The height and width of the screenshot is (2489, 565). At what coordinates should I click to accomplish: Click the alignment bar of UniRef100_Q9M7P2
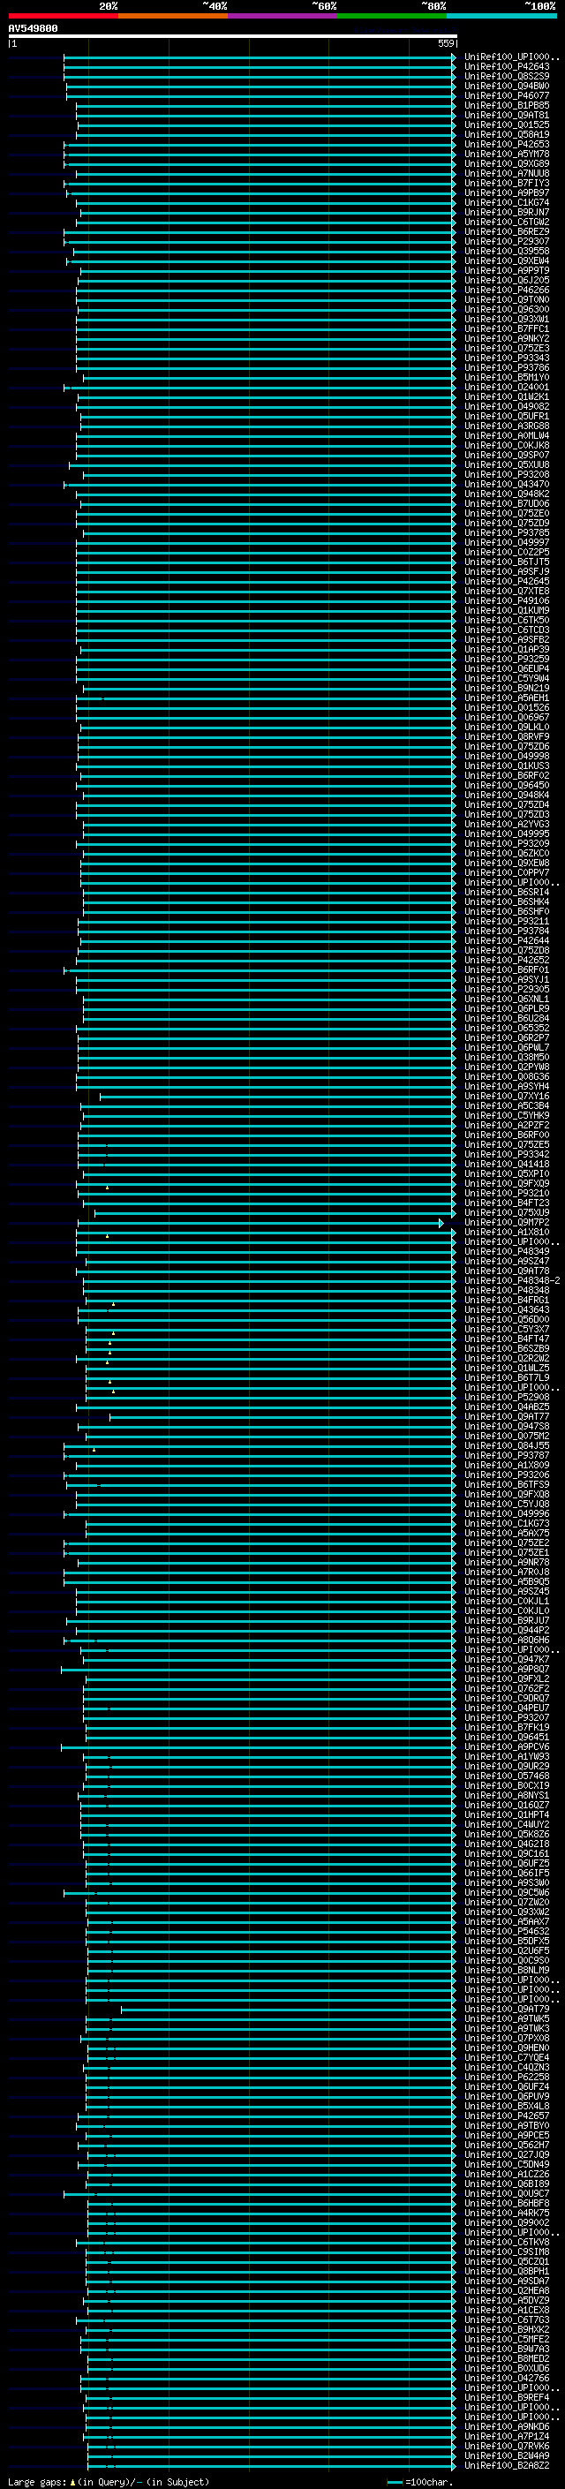coord(260,1223)
